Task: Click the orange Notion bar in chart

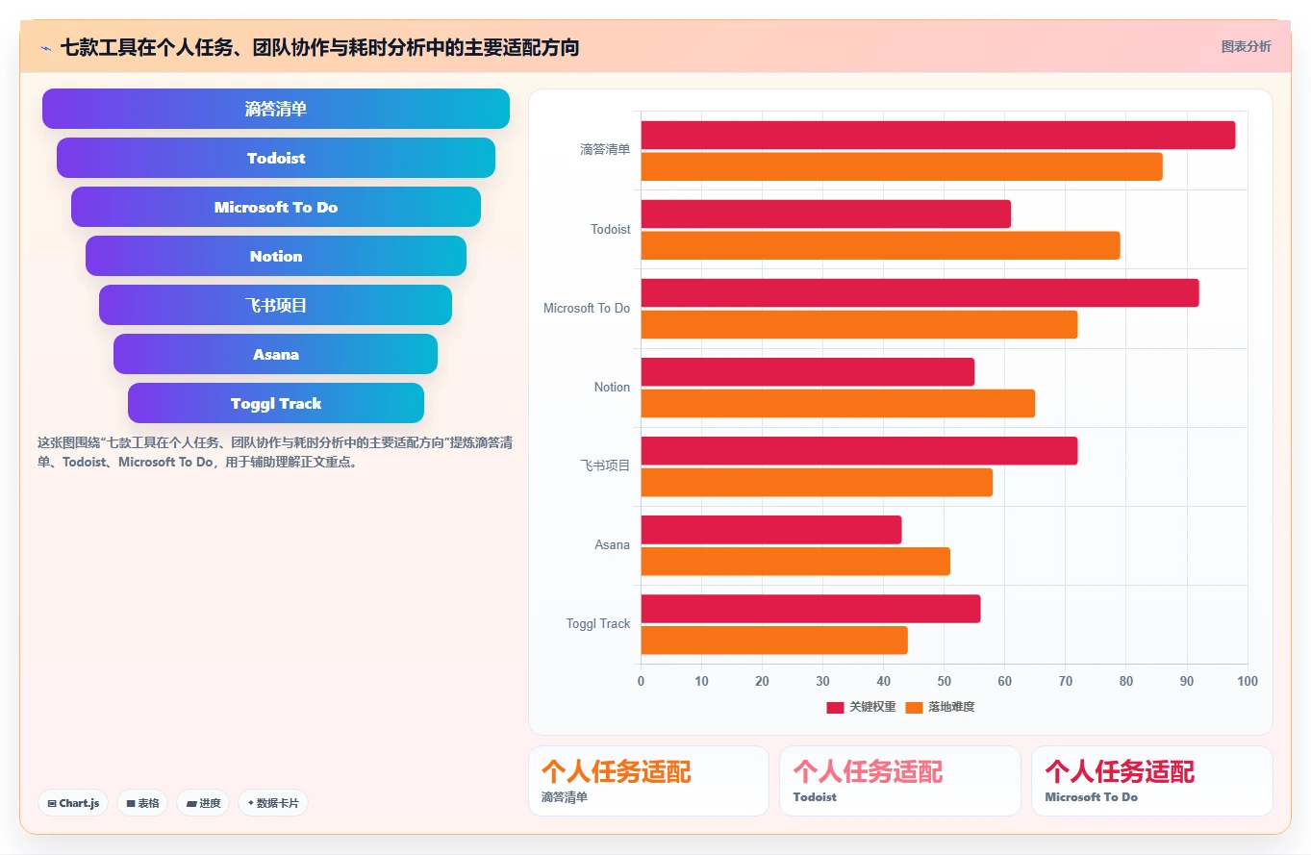Action: click(838, 403)
